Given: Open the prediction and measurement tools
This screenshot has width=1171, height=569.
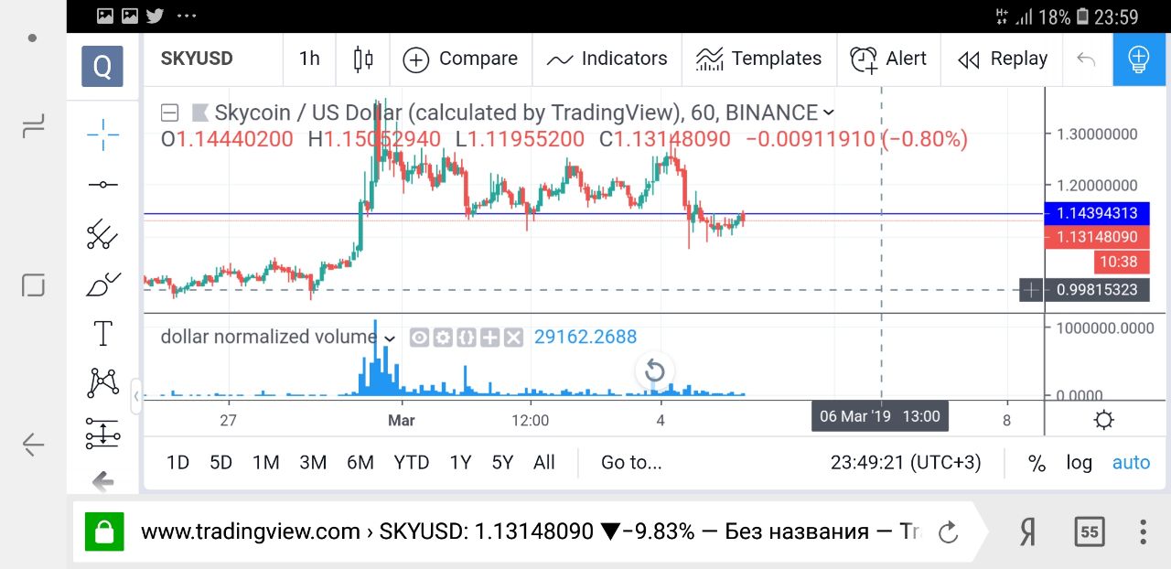Looking at the screenshot, I should pos(102,434).
